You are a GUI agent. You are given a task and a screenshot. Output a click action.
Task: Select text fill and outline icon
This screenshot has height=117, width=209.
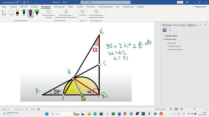click(x=165, y=30)
